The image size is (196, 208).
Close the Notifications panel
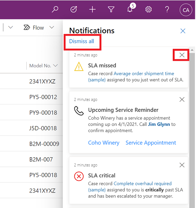[x=183, y=31]
